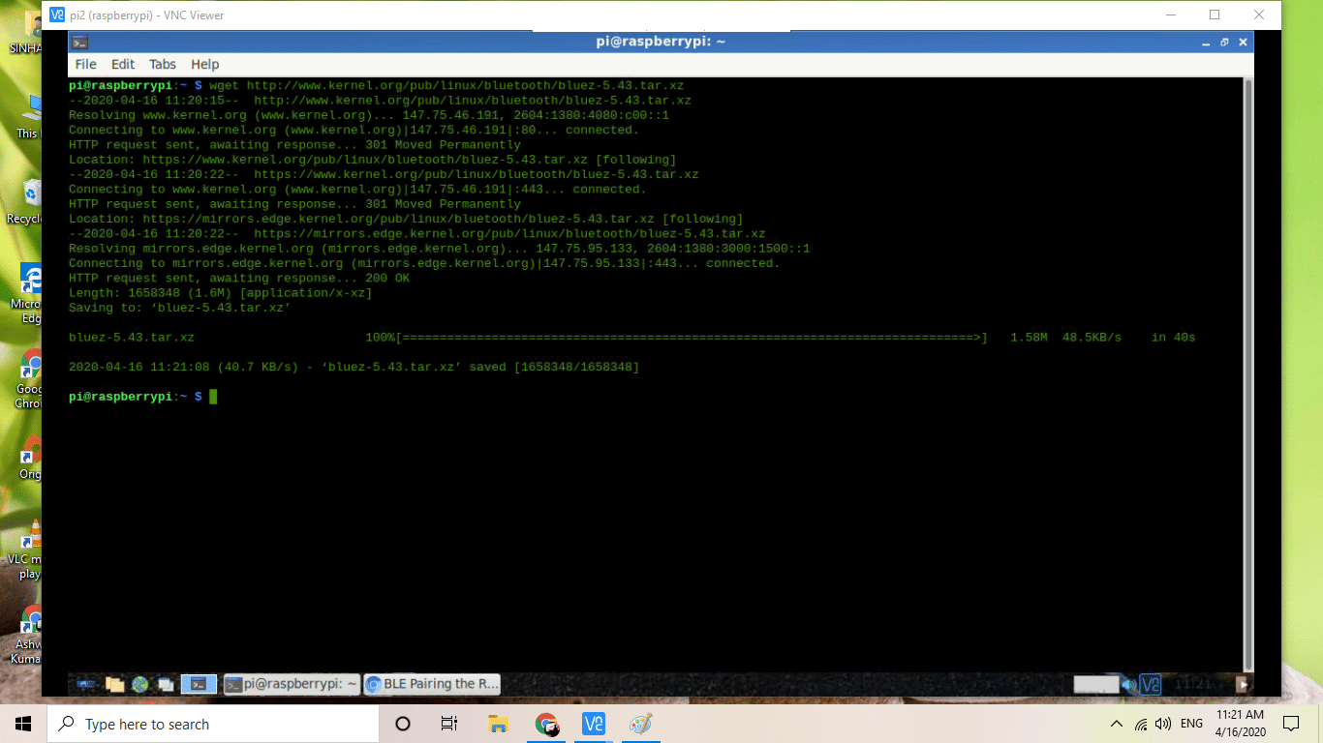This screenshot has height=743, width=1323.
Task: Open File Explorer from Windows taskbar
Action: click(x=498, y=724)
